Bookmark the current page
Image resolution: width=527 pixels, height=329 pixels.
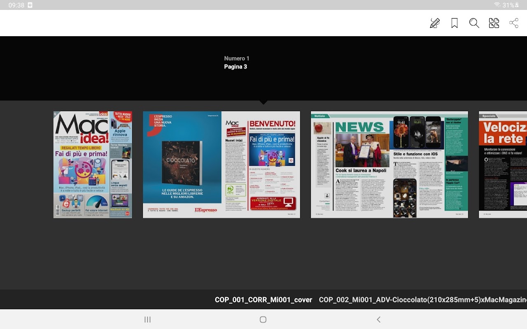455,23
